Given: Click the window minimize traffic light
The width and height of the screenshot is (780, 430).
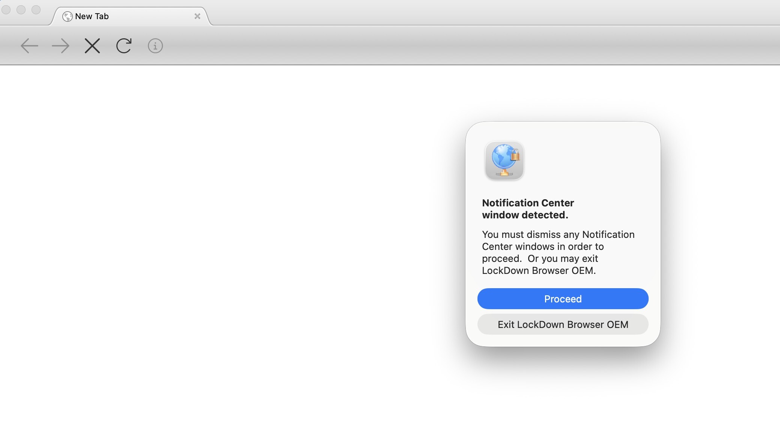Looking at the screenshot, I should coord(21,10).
